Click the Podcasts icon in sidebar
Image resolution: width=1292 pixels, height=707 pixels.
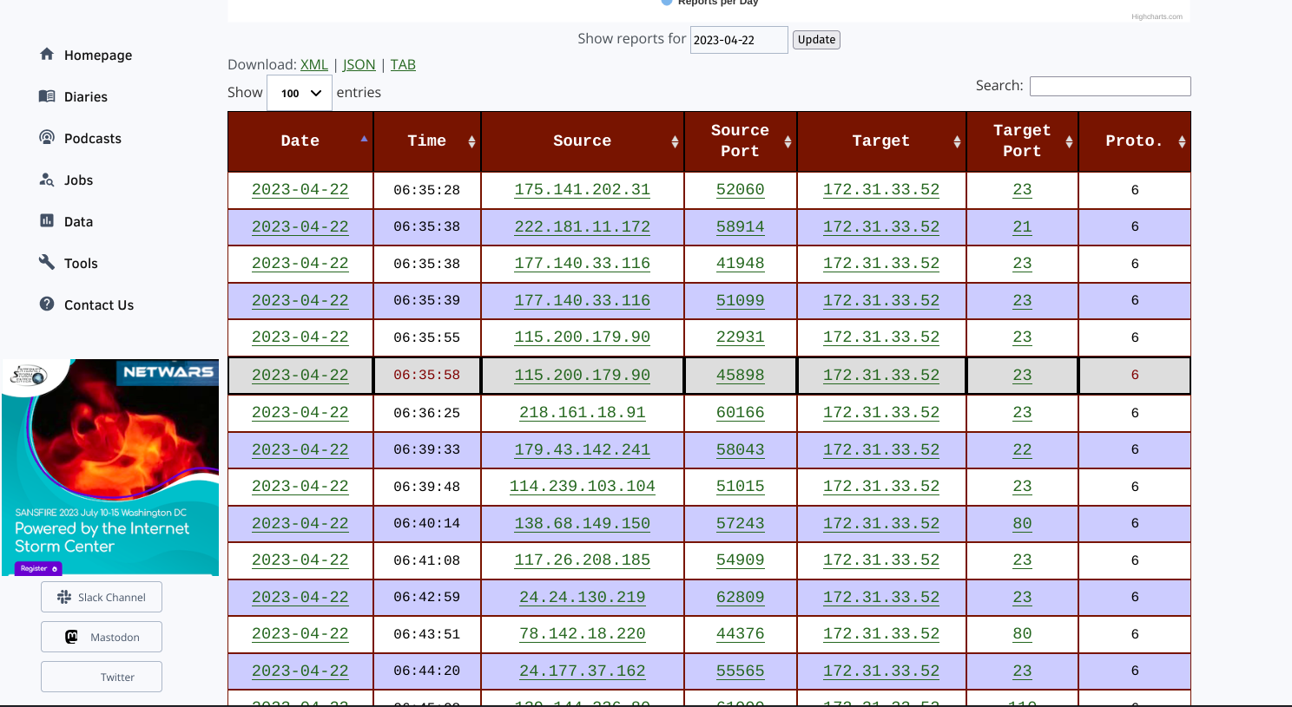[x=47, y=137]
